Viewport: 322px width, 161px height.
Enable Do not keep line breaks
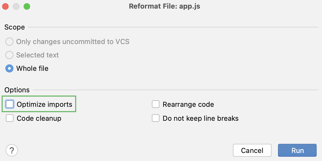[x=156, y=118]
